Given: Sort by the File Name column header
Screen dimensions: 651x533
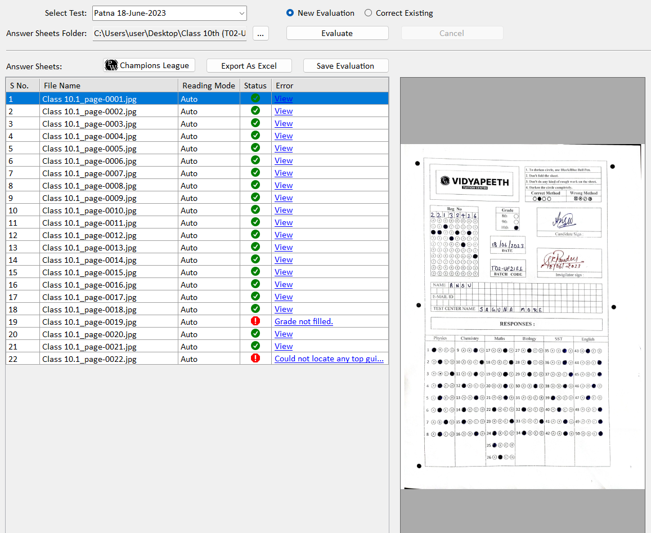Looking at the screenshot, I should click(109, 86).
